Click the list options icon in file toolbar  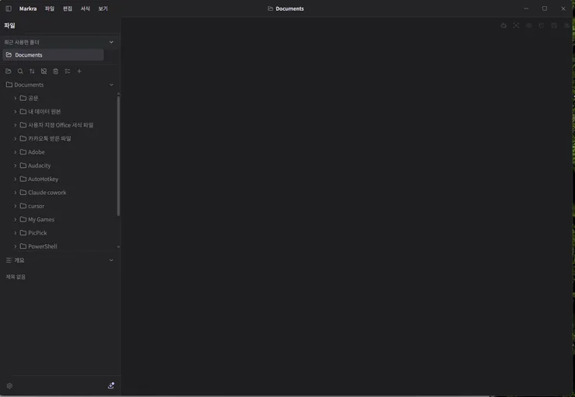(x=68, y=71)
